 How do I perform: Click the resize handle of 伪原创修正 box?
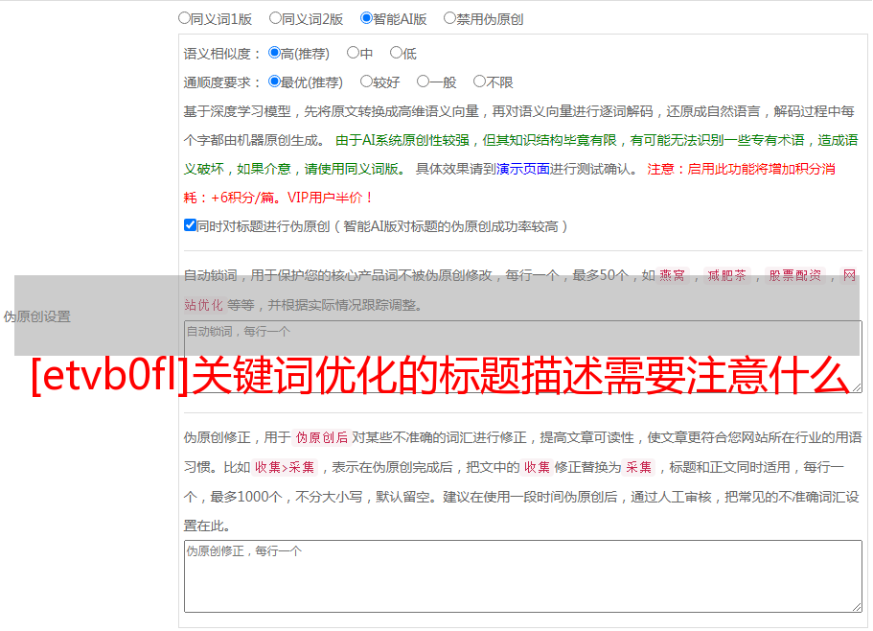point(857,607)
